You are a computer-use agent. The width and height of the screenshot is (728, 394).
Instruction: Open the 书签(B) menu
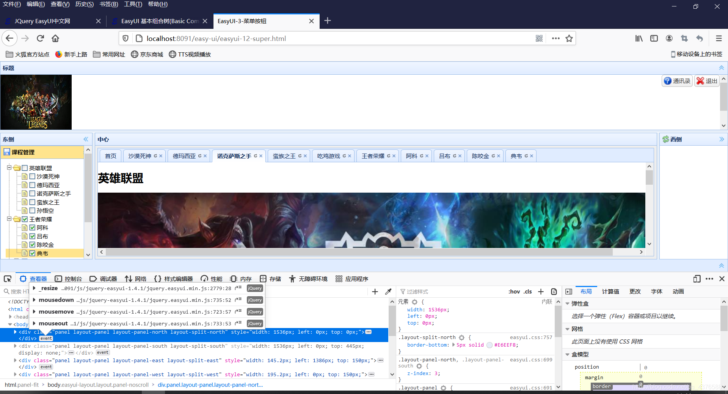[x=109, y=4]
